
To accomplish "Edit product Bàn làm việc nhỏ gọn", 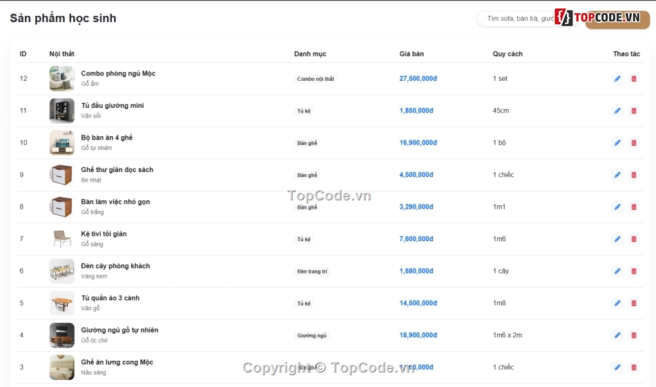I will click(x=617, y=207).
